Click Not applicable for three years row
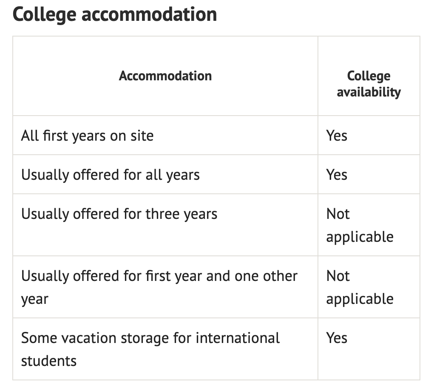The image size is (431, 391). click(x=360, y=225)
